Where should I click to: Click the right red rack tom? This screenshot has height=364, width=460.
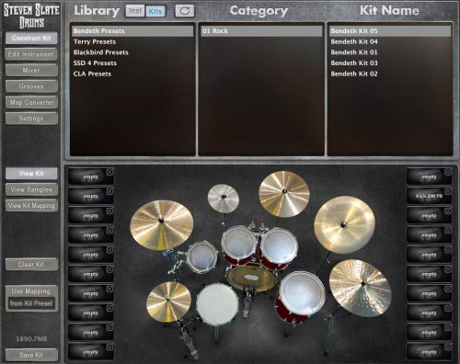click(x=279, y=248)
